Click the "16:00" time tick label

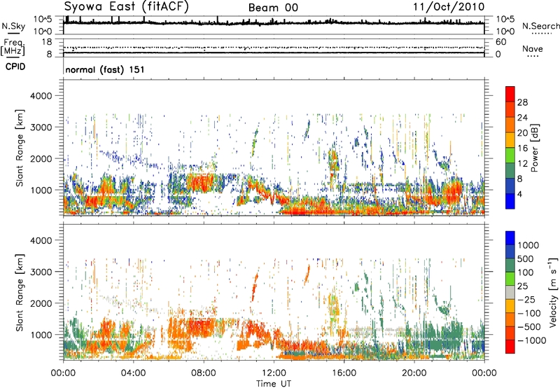click(x=344, y=373)
